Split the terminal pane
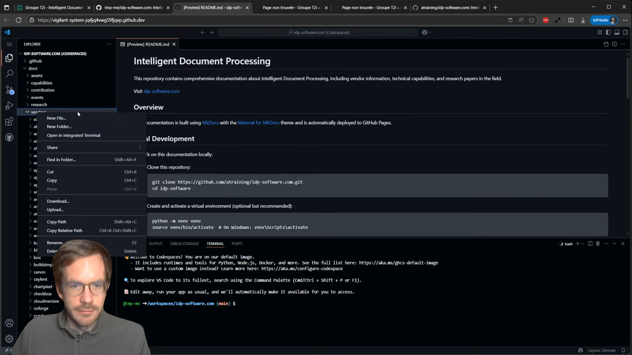Viewport: 632px width, 355px height. tap(590, 244)
